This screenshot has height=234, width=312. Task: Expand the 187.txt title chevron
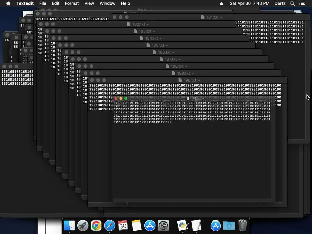[179, 59]
